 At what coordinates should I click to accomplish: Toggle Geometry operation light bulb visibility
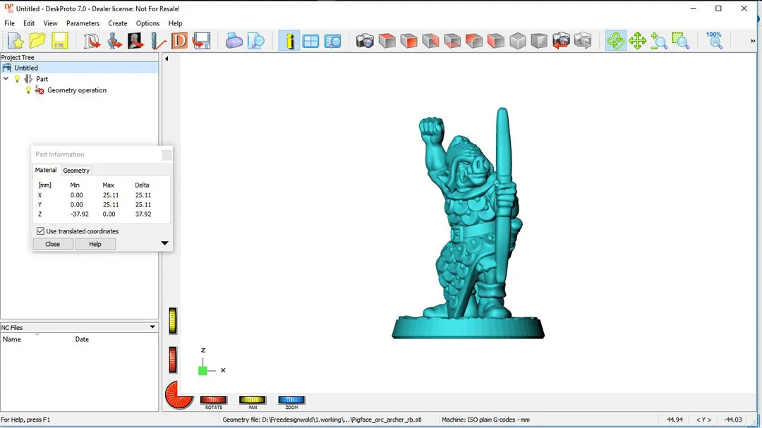pos(28,90)
